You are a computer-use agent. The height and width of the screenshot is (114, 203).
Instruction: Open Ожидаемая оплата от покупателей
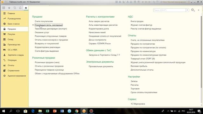(105, 36)
